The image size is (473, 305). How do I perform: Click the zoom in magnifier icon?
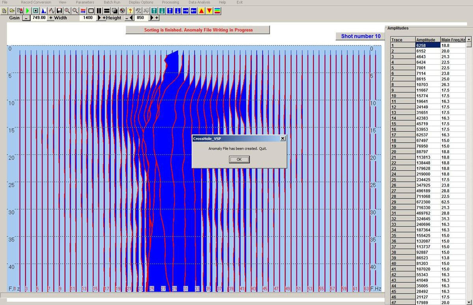[67, 11]
